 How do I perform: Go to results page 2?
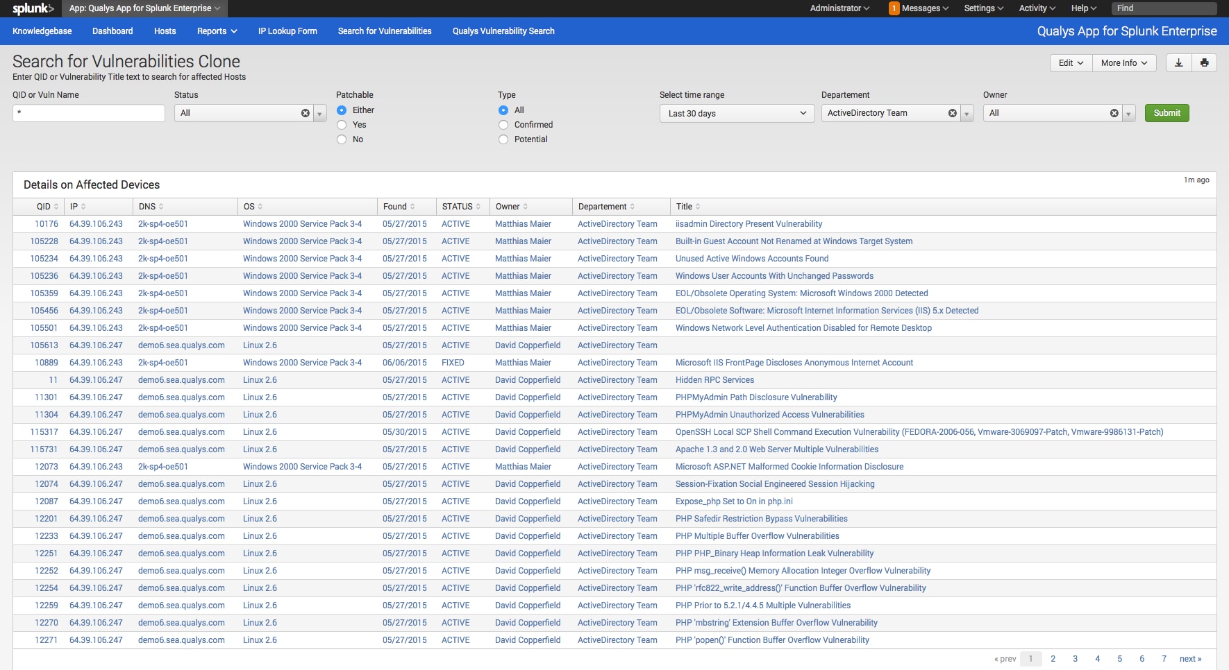click(x=1053, y=659)
